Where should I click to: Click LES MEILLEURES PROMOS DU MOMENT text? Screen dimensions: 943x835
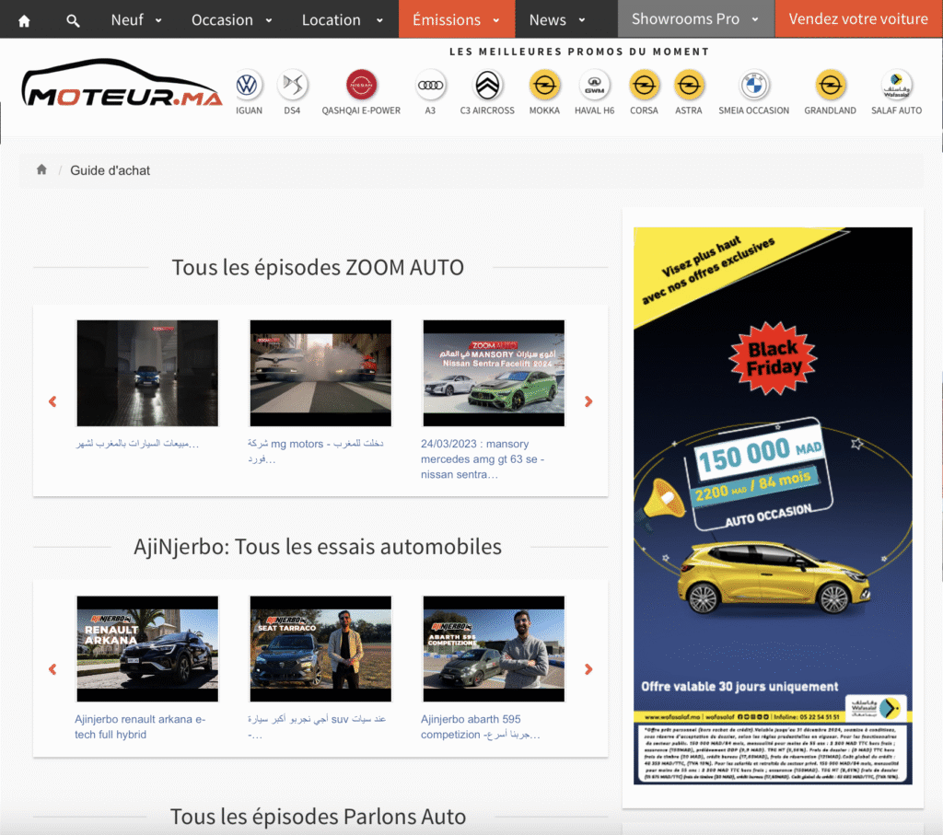(579, 52)
